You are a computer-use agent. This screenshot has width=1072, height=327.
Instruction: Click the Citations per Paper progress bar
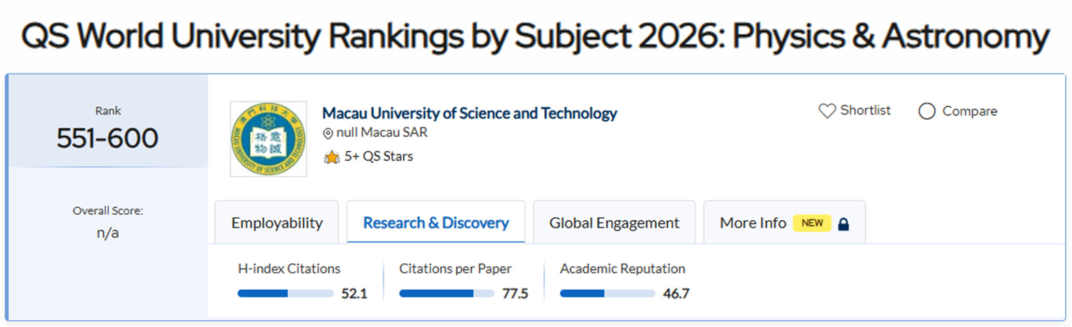(x=446, y=293)
